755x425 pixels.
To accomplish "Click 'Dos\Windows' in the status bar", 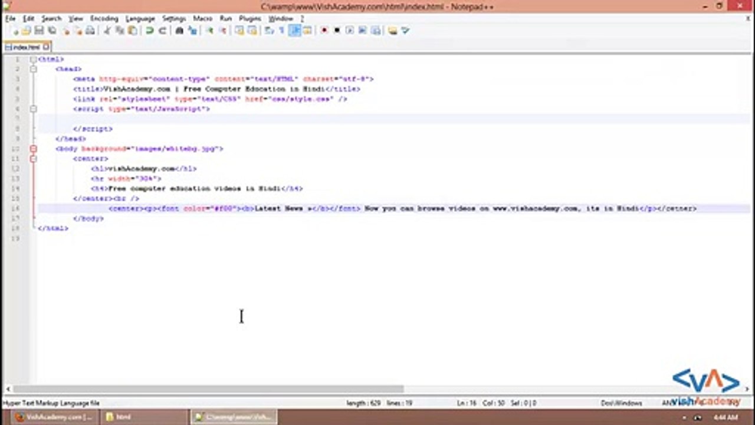I will [x=621, y=403].
